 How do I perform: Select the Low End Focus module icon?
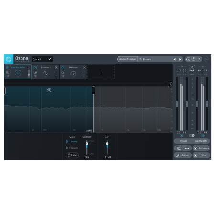click(18, 73)
